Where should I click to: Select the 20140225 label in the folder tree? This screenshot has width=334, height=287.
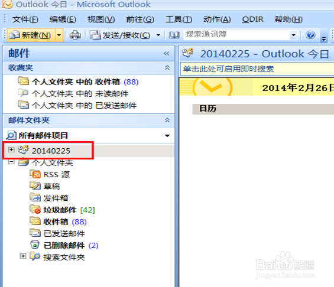(x=51, y=151)
